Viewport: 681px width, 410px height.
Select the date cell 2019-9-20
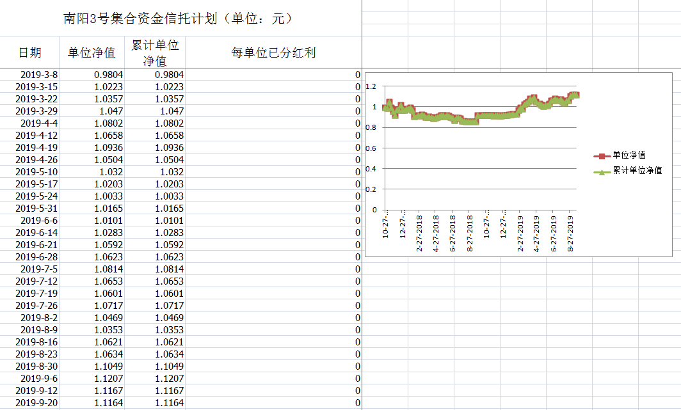29,402
